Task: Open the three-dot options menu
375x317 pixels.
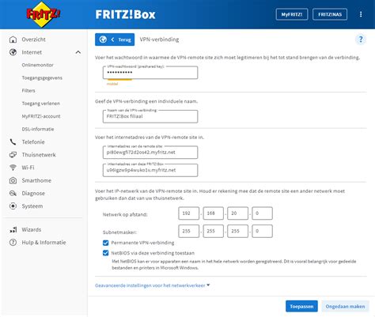Action: pyautogui.click(x=361, y=14)
